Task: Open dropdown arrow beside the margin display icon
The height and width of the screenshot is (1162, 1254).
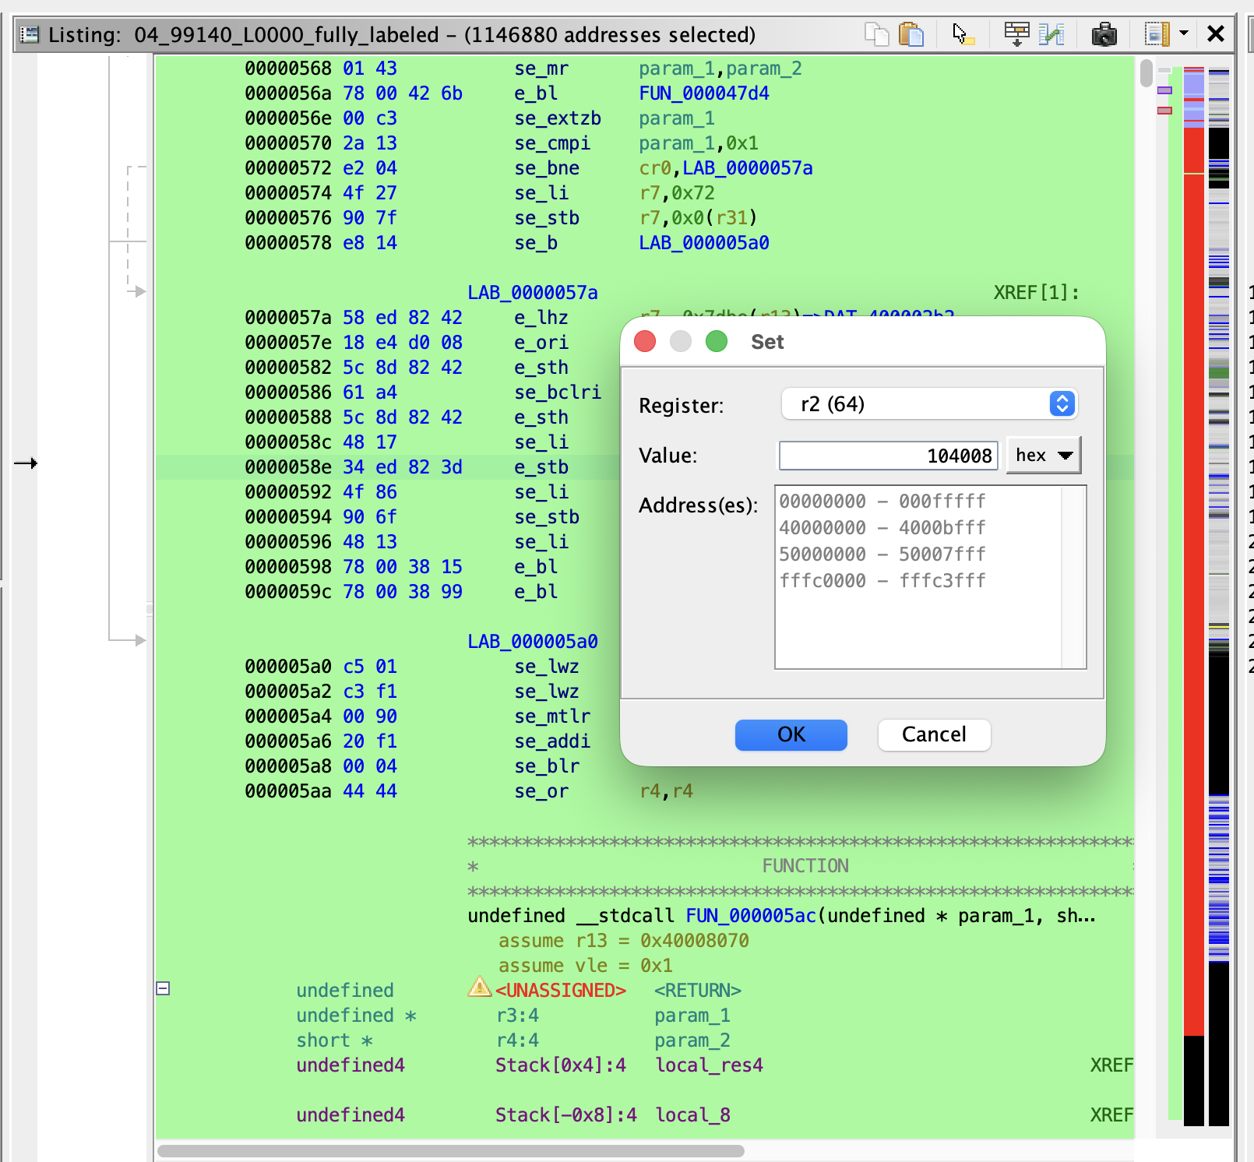Action: (x=1184, y=33)
